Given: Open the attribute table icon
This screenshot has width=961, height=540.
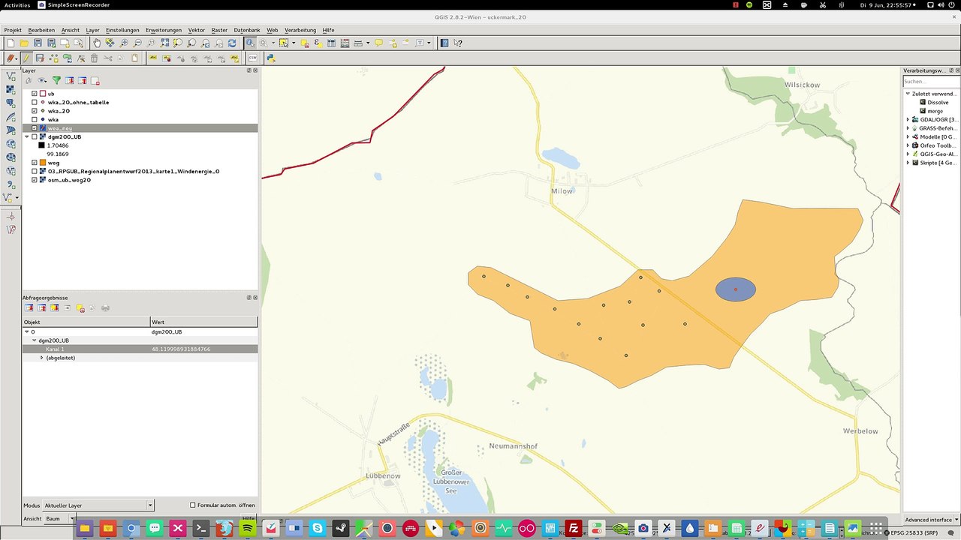Looking at the screenshot, I should coord(331,43).
